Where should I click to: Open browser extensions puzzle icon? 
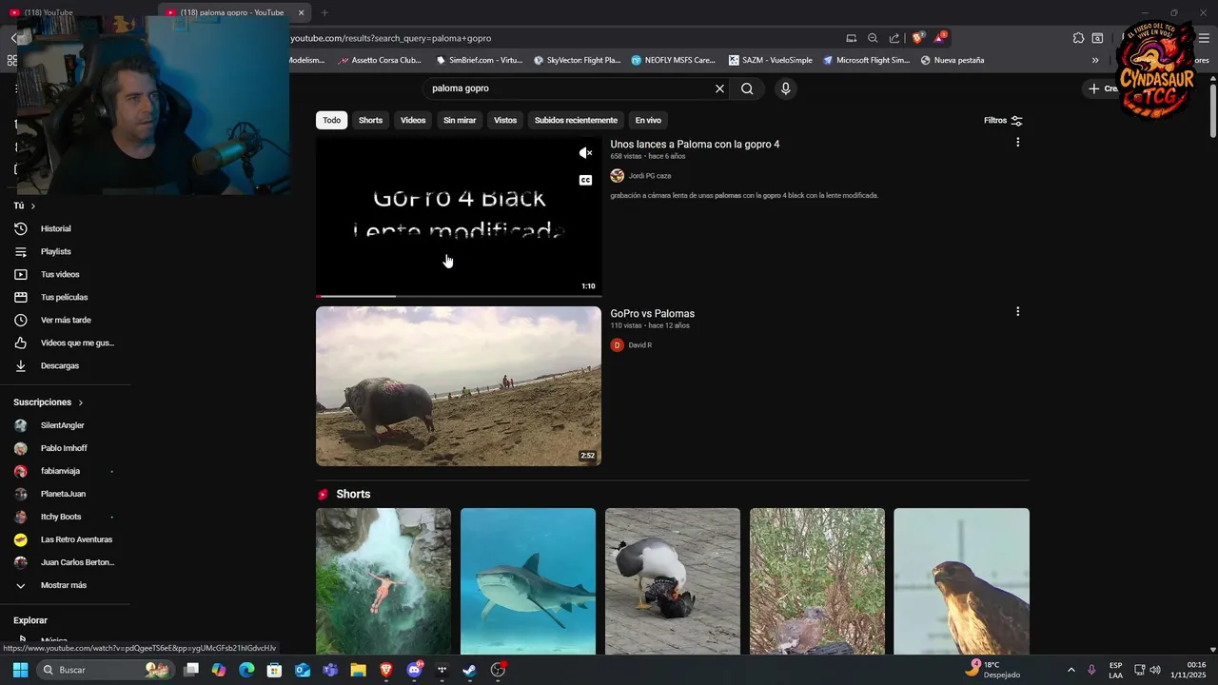pyautogui.click(x=1078, y=38)
